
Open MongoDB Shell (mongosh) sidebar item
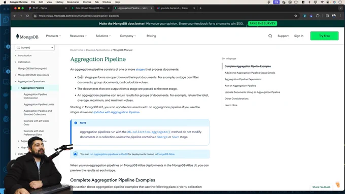pos(32,69)
